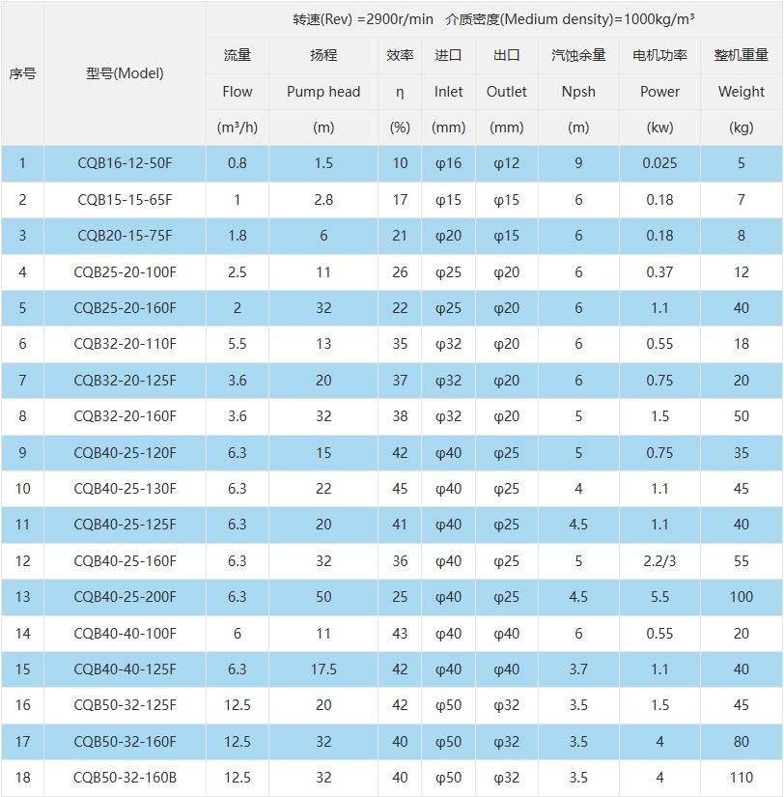Image resolution: width=784 pixels, height=797 pixels.
Task: Select the 0.025 power value cell
Action: [x=659, y=163]
